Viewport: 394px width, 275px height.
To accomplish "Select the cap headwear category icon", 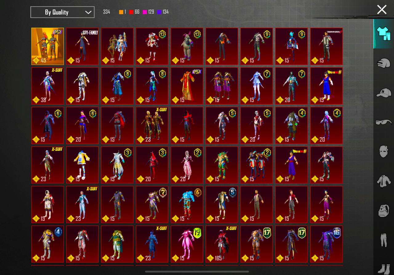I will pos(384,93).
